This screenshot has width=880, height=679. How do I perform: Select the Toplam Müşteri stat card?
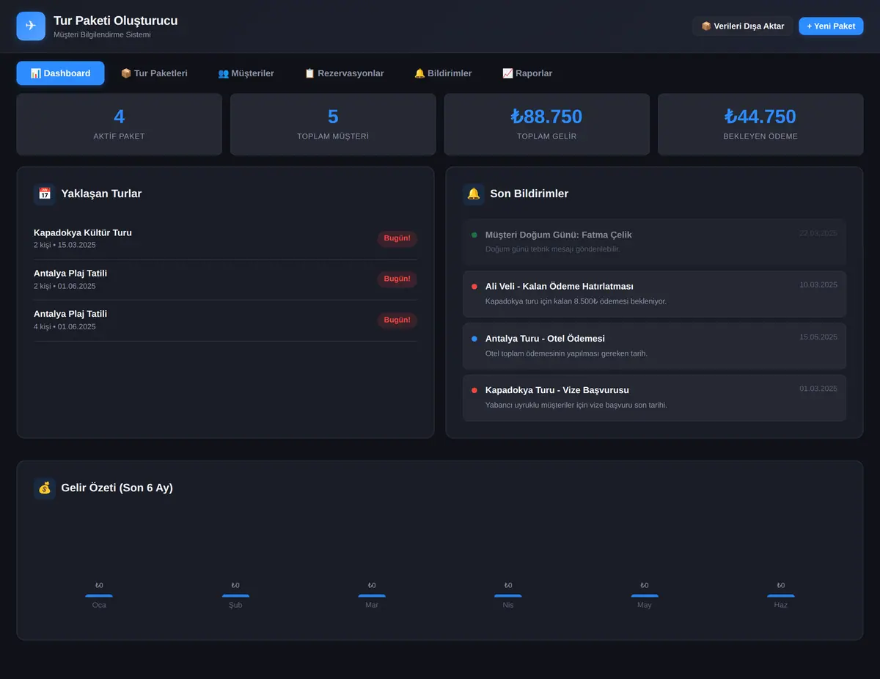point(333,124)
